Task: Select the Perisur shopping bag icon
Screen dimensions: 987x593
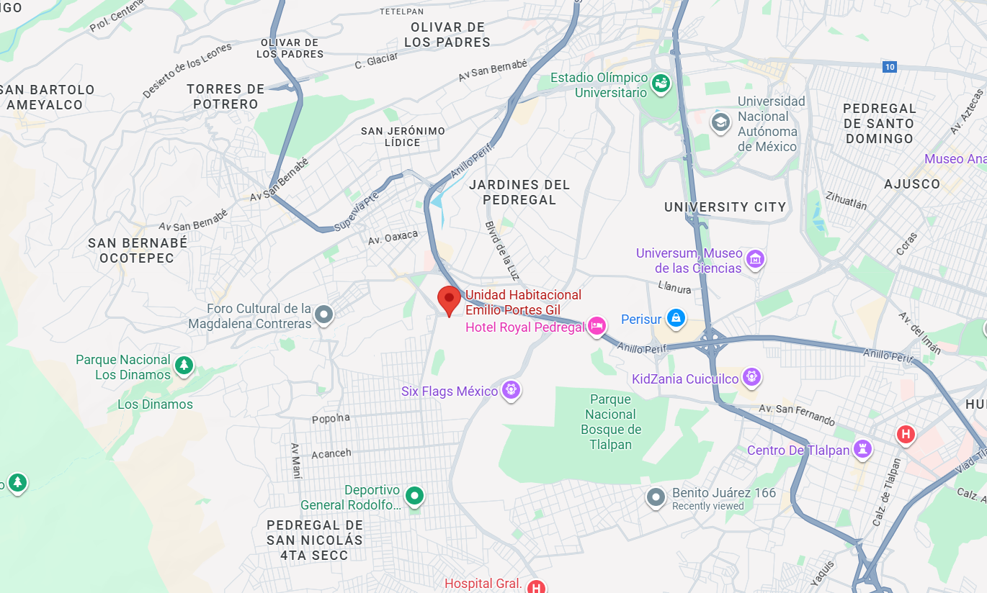Action: coord(675,317)
